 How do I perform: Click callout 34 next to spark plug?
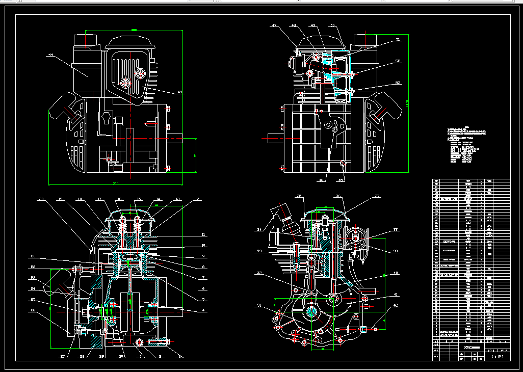click(259, 229)
